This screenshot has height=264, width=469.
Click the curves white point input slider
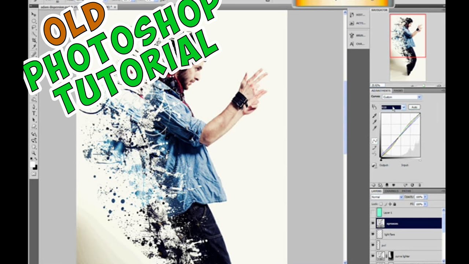[420, 160]
